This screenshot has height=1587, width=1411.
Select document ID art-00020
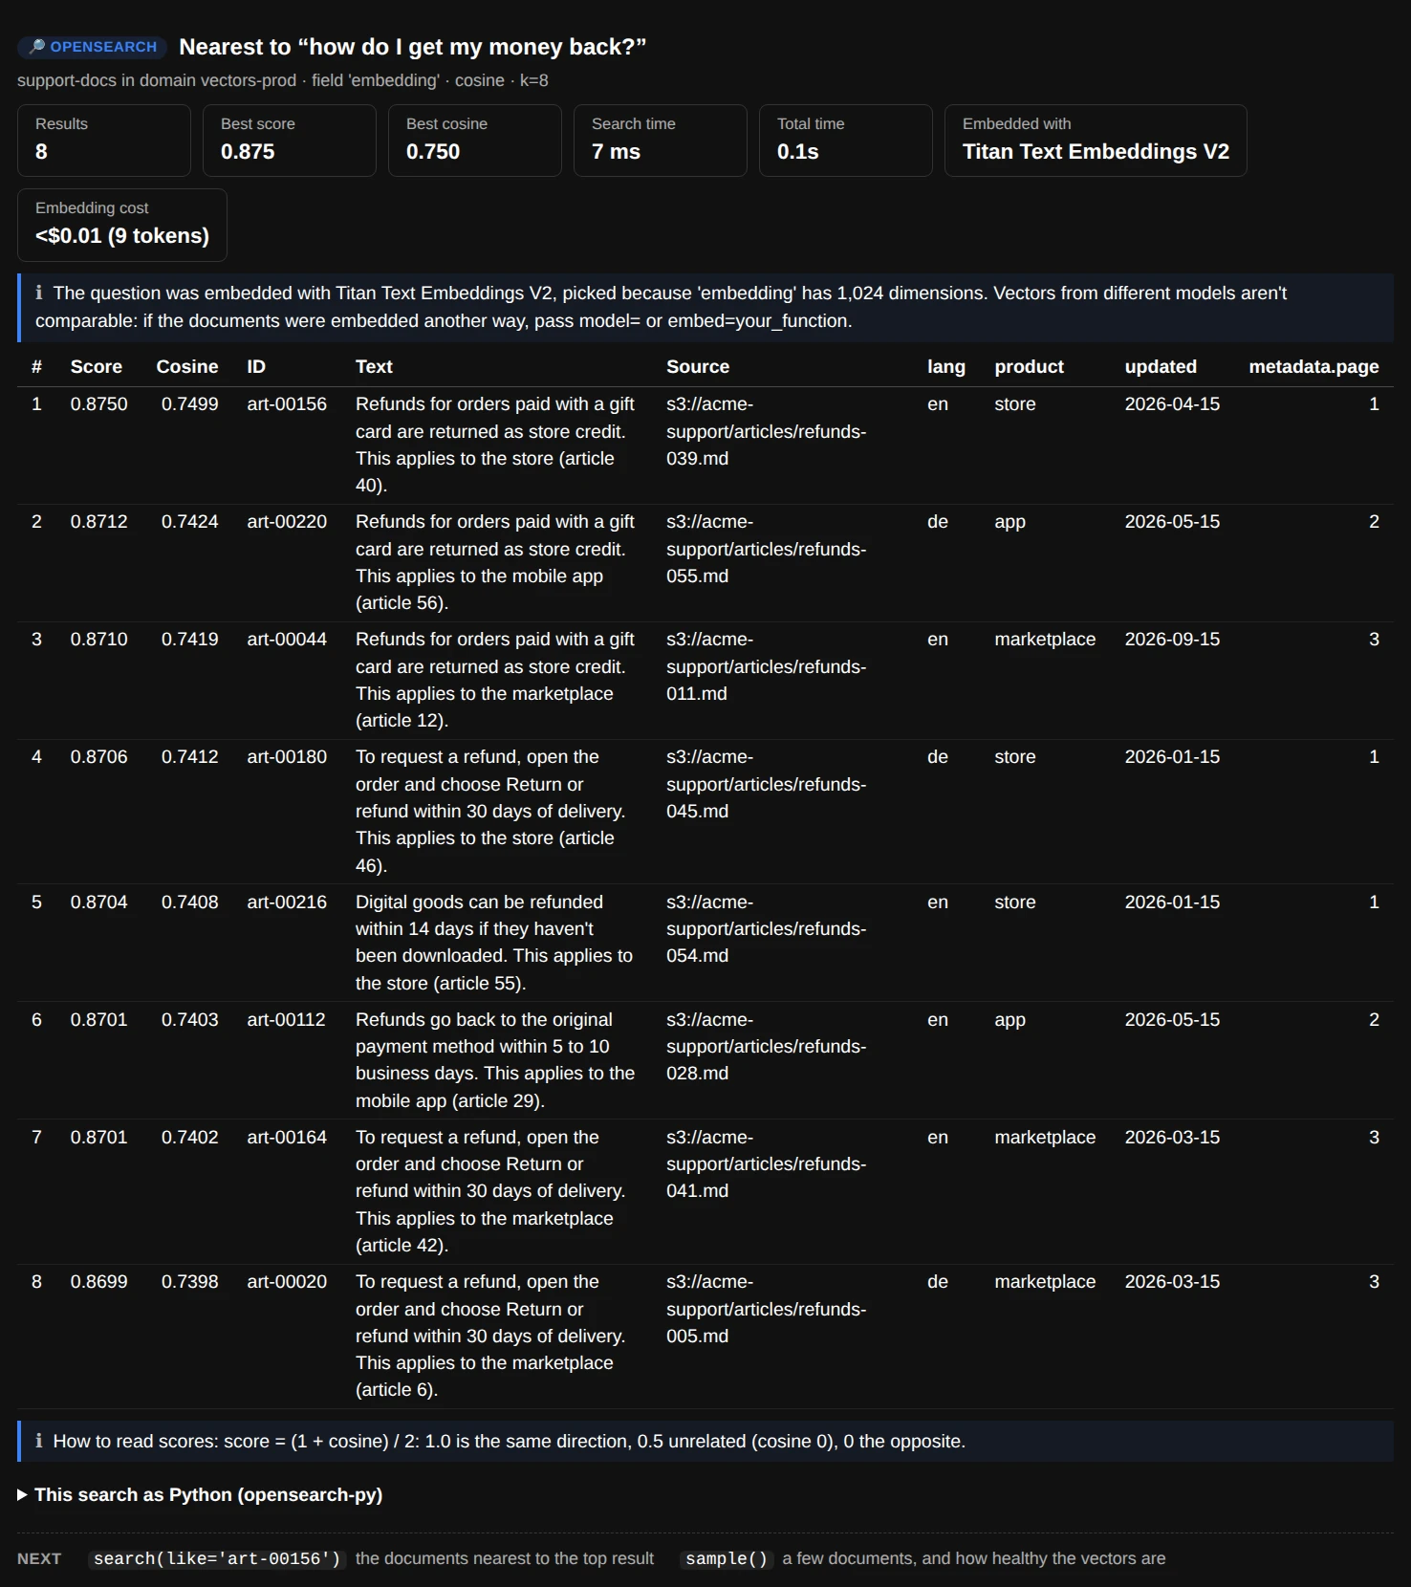pyautogui.click(x=287, y=1282)
